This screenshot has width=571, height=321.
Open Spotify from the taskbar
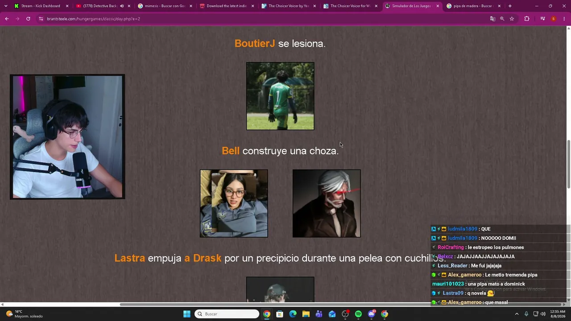coord(358,314)
